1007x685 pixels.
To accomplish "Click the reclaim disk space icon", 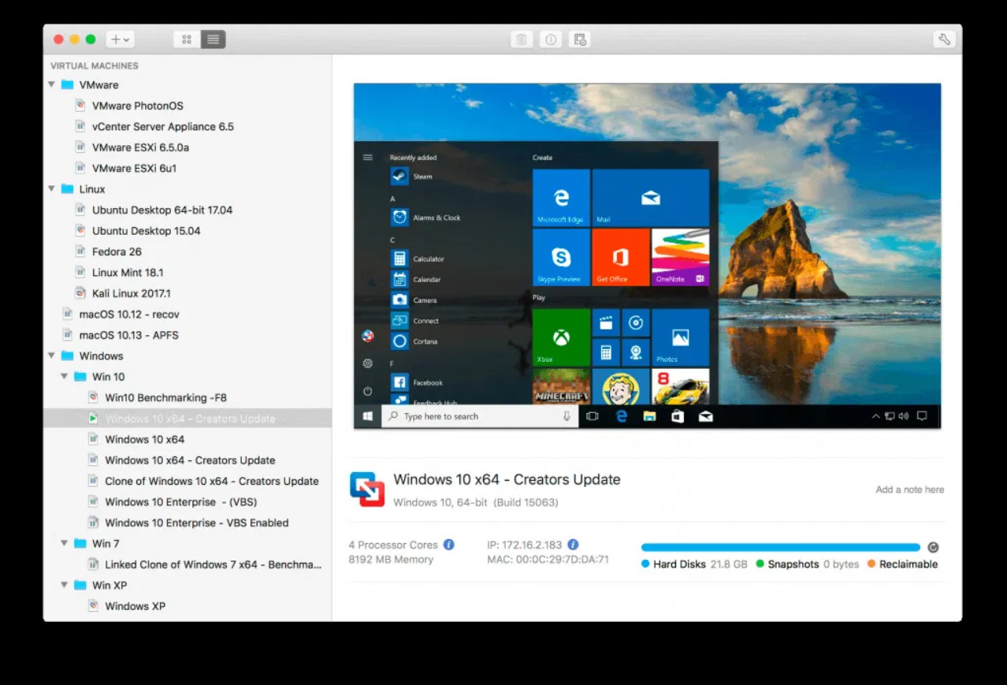I will [933, 546].
